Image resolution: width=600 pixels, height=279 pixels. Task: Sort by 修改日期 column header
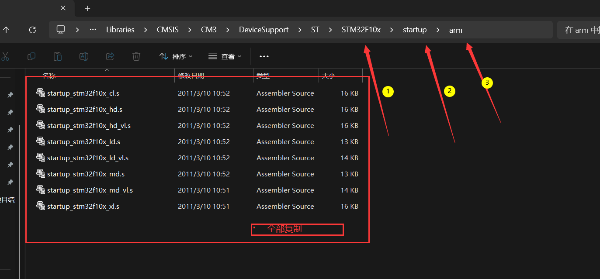click(191, 76)
